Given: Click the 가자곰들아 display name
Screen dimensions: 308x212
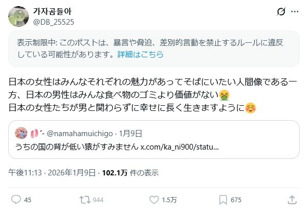Looking at the screenshot, I should (x=52, y=11).
